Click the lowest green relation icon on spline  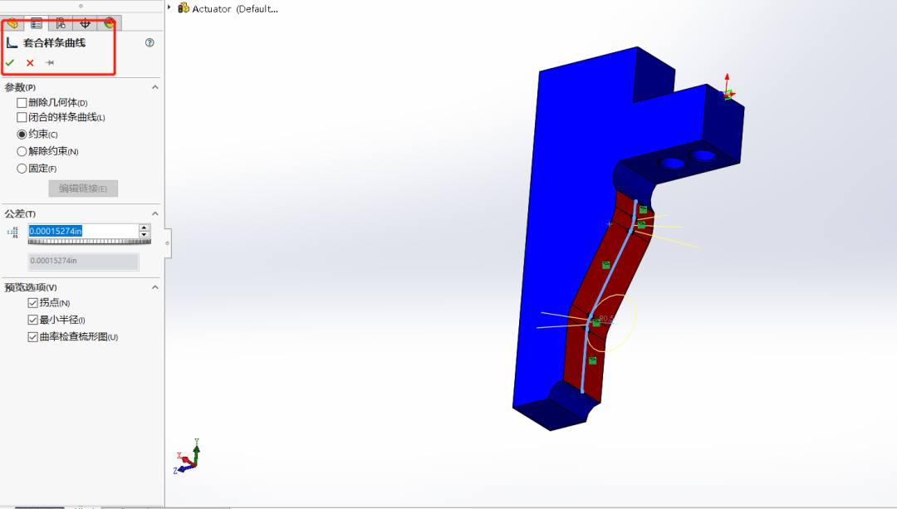point(593,361)
